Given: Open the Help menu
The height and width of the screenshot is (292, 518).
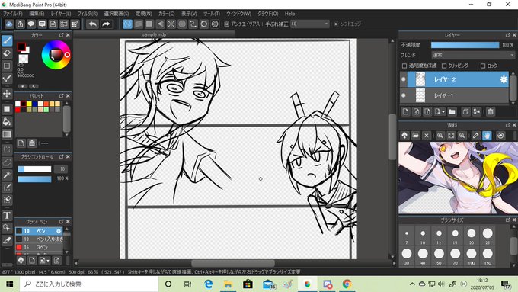Looking at the screenshot, I should tap(289, 14).
